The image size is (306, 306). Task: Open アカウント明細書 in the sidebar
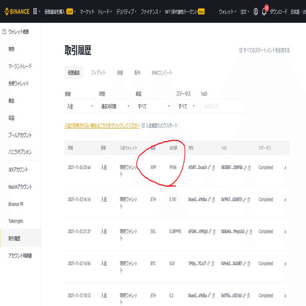pyautogui.click(x=20, y=255)
